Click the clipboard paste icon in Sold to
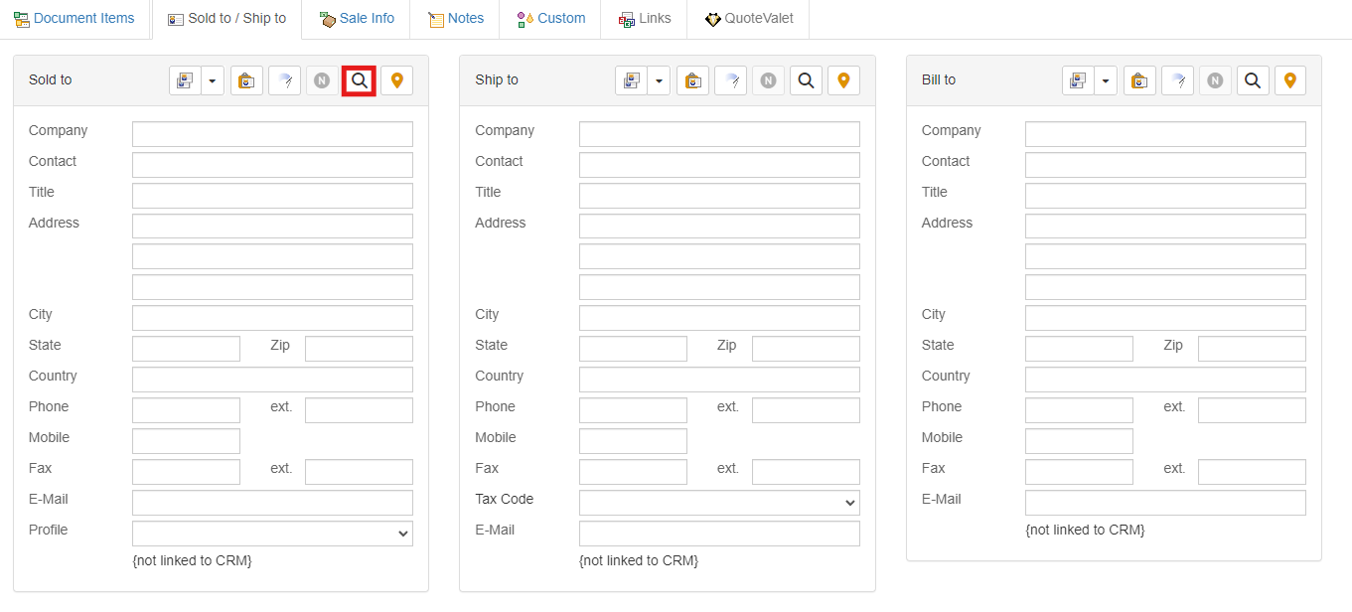The image size is (1352, 612). click(x=246, y=80)
